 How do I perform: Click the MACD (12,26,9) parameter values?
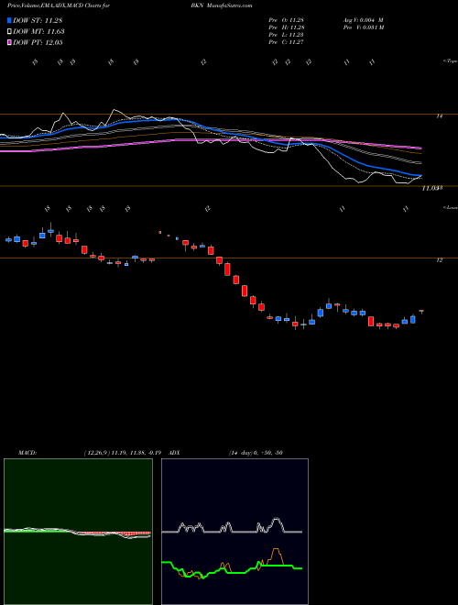[125, 453]
